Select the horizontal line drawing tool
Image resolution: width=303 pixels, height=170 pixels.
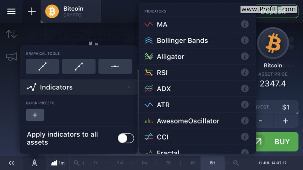(115, 66)
